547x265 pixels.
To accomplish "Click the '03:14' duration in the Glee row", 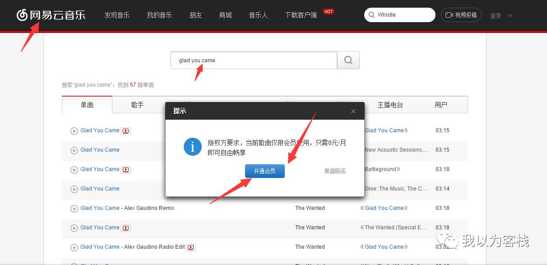I will (x=442, y=189).
